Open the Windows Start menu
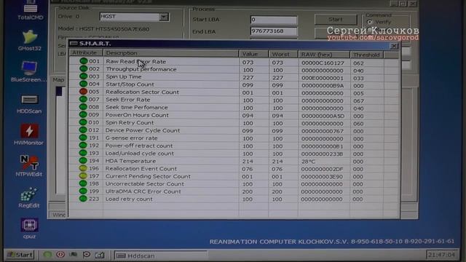Image resolution: width=466 pixels, height=262 pixels. click(x=20, y=255)
